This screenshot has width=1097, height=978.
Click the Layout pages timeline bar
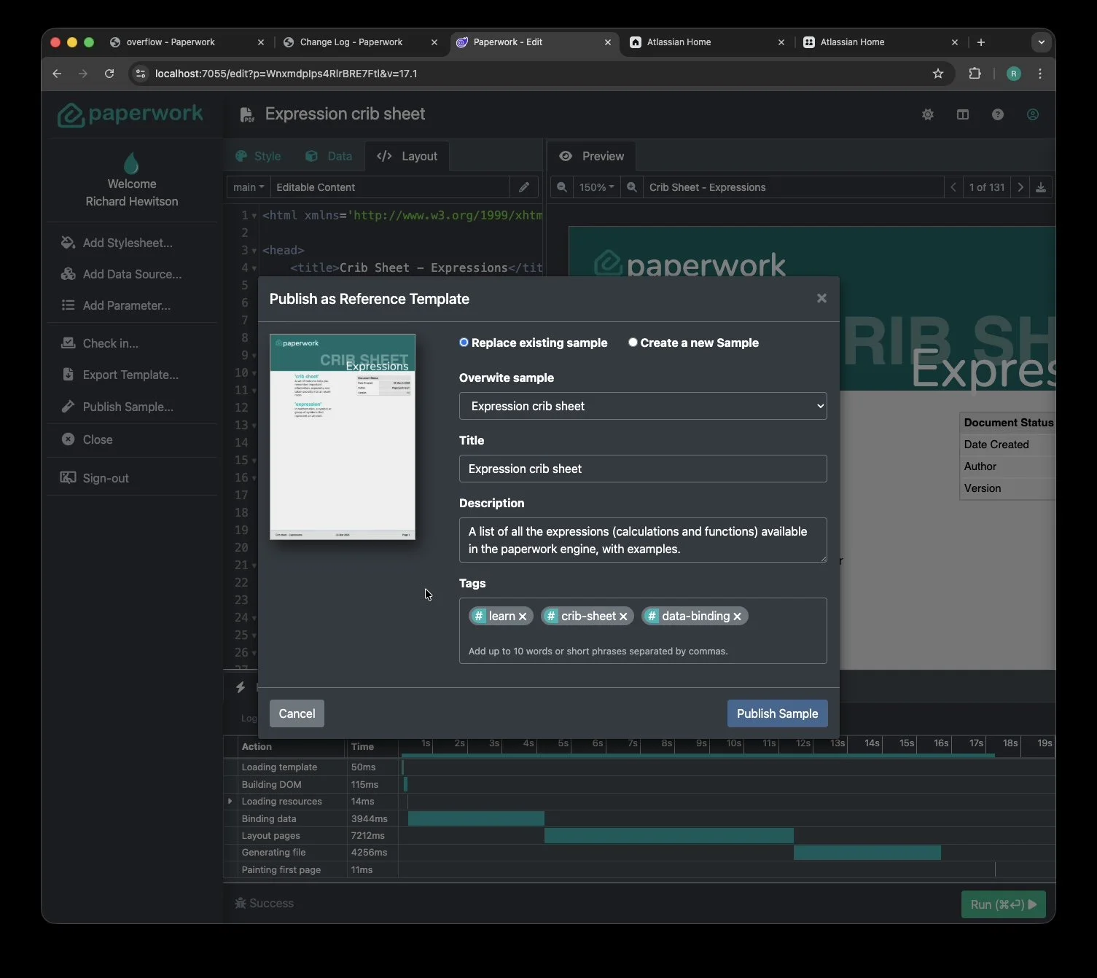click(669, 835)
